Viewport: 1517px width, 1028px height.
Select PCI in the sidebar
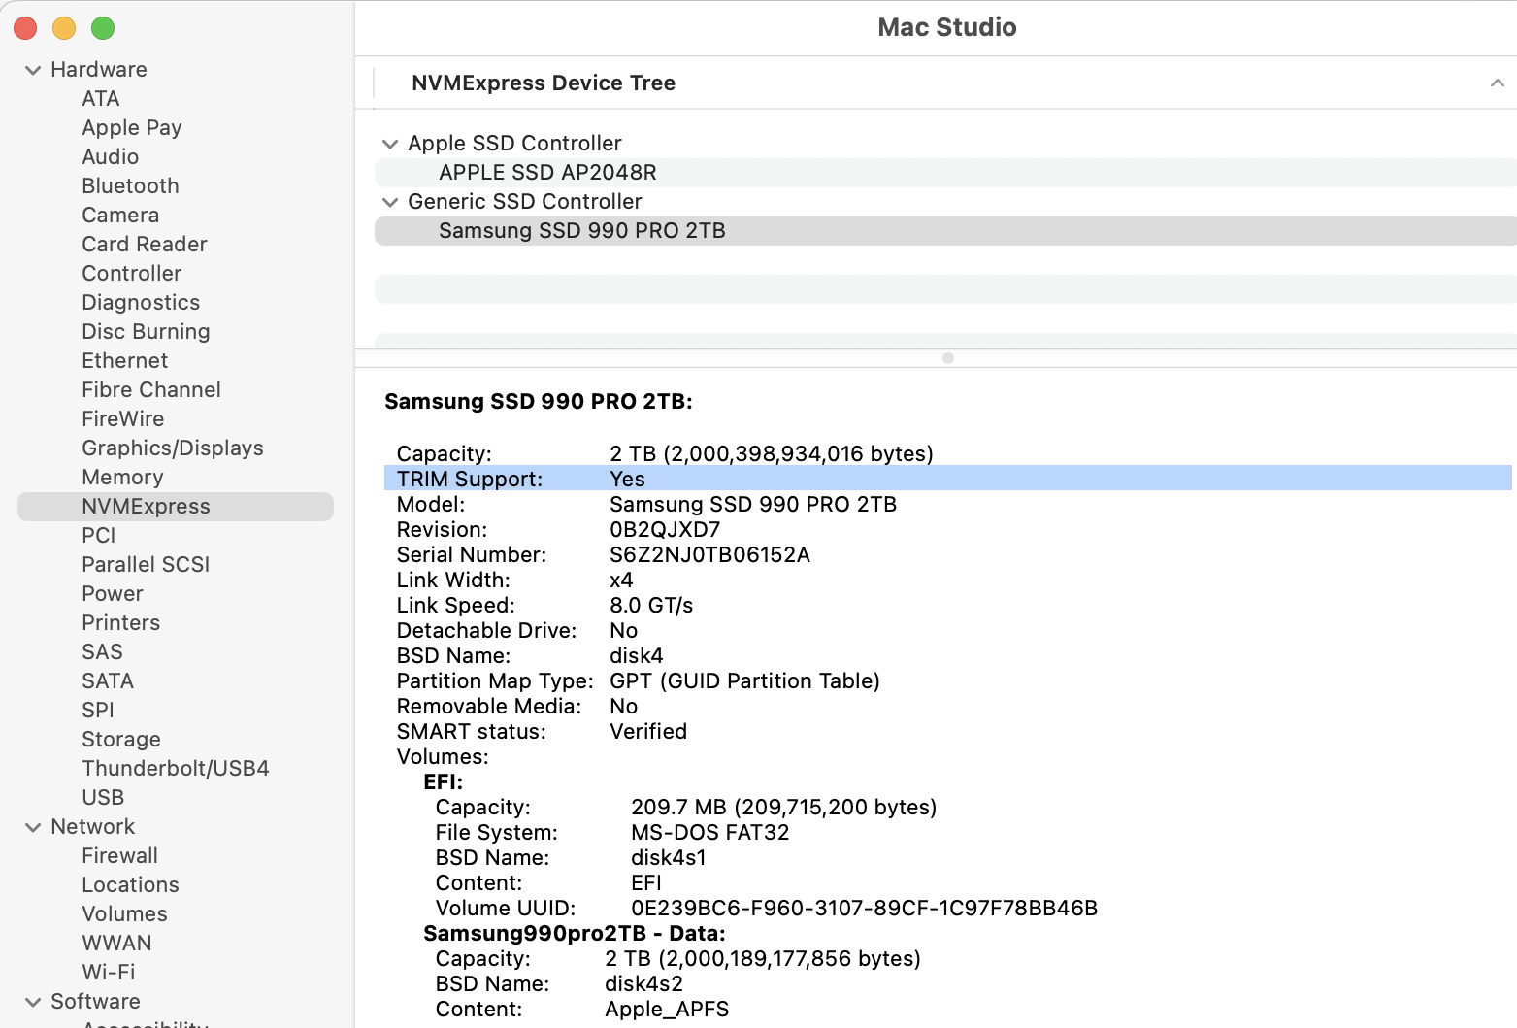[99, 536]
